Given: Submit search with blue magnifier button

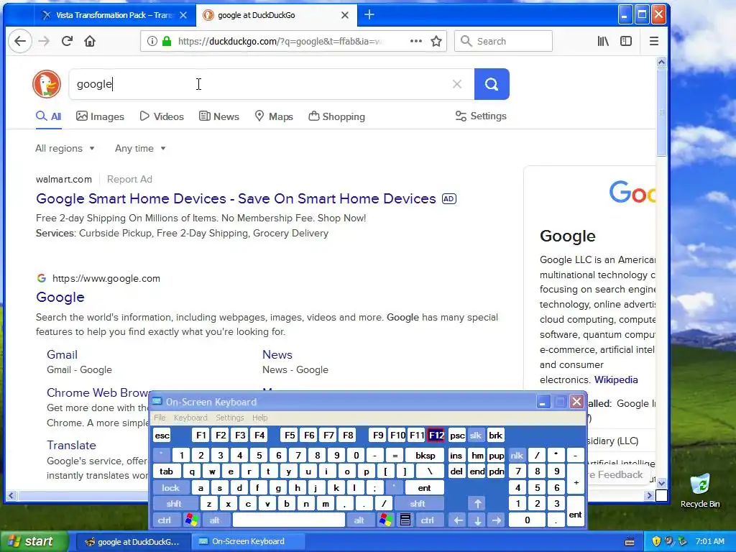Looking at the screenshot, I should [x=492, y=84].
